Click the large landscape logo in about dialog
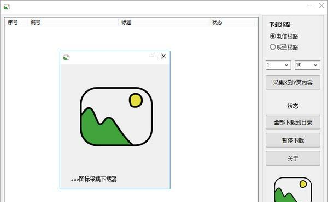Image resolution: width=328 pixels, height=202 pixels. tap(116, 117)
